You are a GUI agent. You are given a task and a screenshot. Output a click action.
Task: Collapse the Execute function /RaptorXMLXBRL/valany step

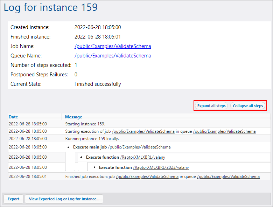pyautogui.click(x=82, y=157)
